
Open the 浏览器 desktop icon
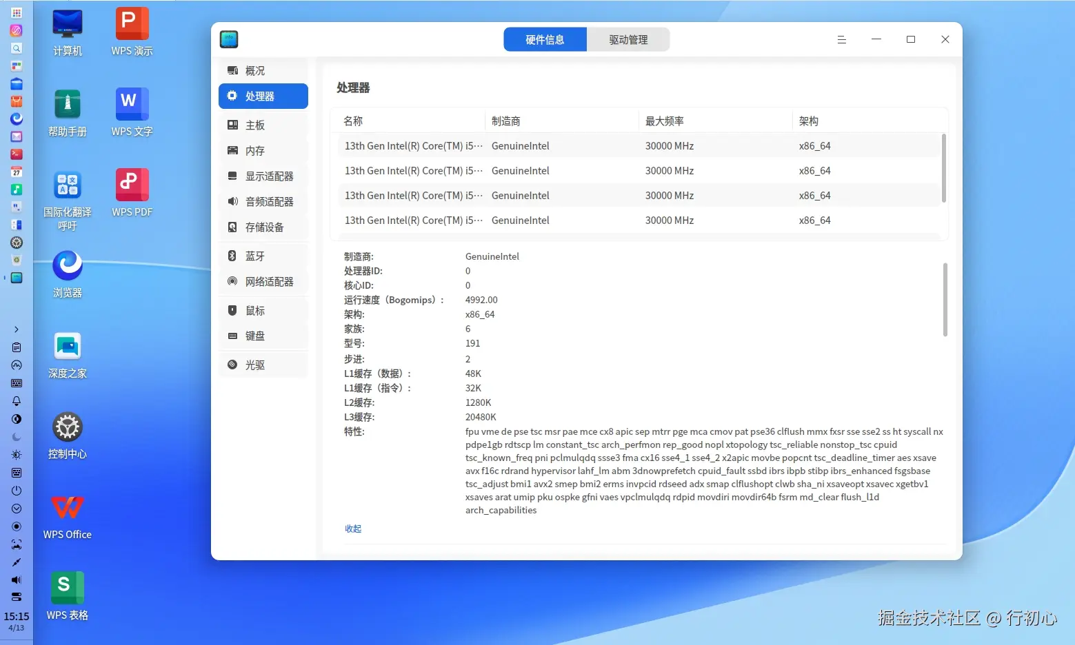point(68,275)
